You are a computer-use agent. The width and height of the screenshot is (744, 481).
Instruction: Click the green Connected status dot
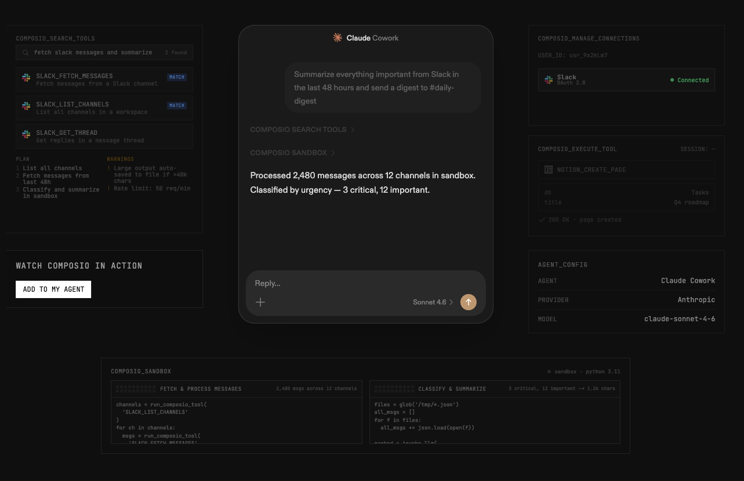(672, 80)
